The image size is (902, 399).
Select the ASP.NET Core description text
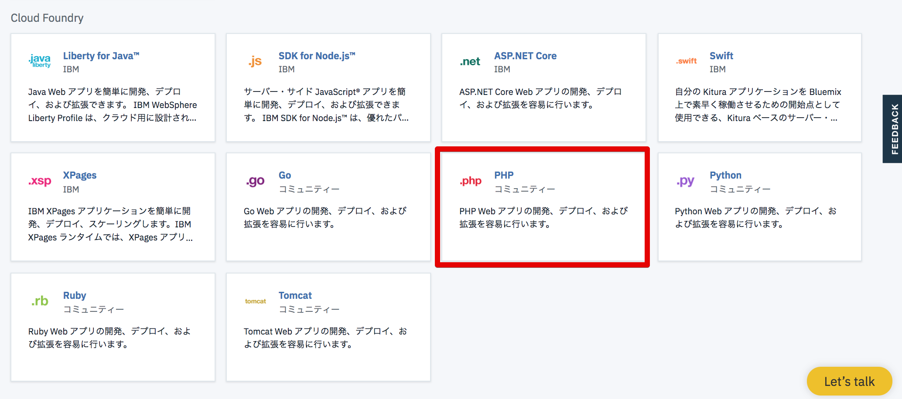tap(540, 98)
